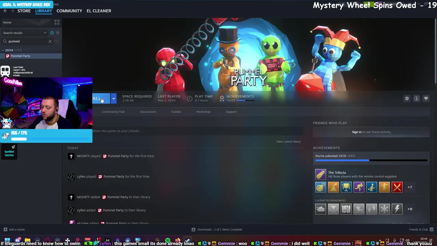Click the say something to friends field
The width and height of the screenshot is (437, 246).
pyautogui.click(x=197, y=131)
